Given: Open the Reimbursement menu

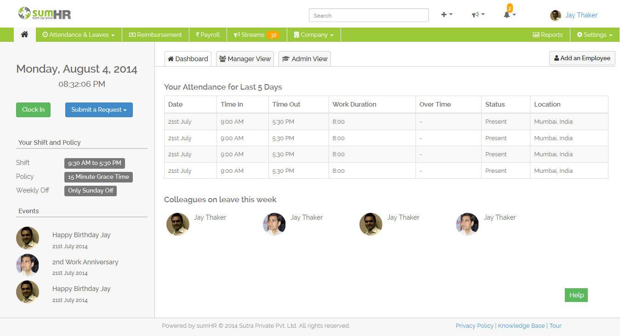Looking at the screenshot, I should click(155, 34).
